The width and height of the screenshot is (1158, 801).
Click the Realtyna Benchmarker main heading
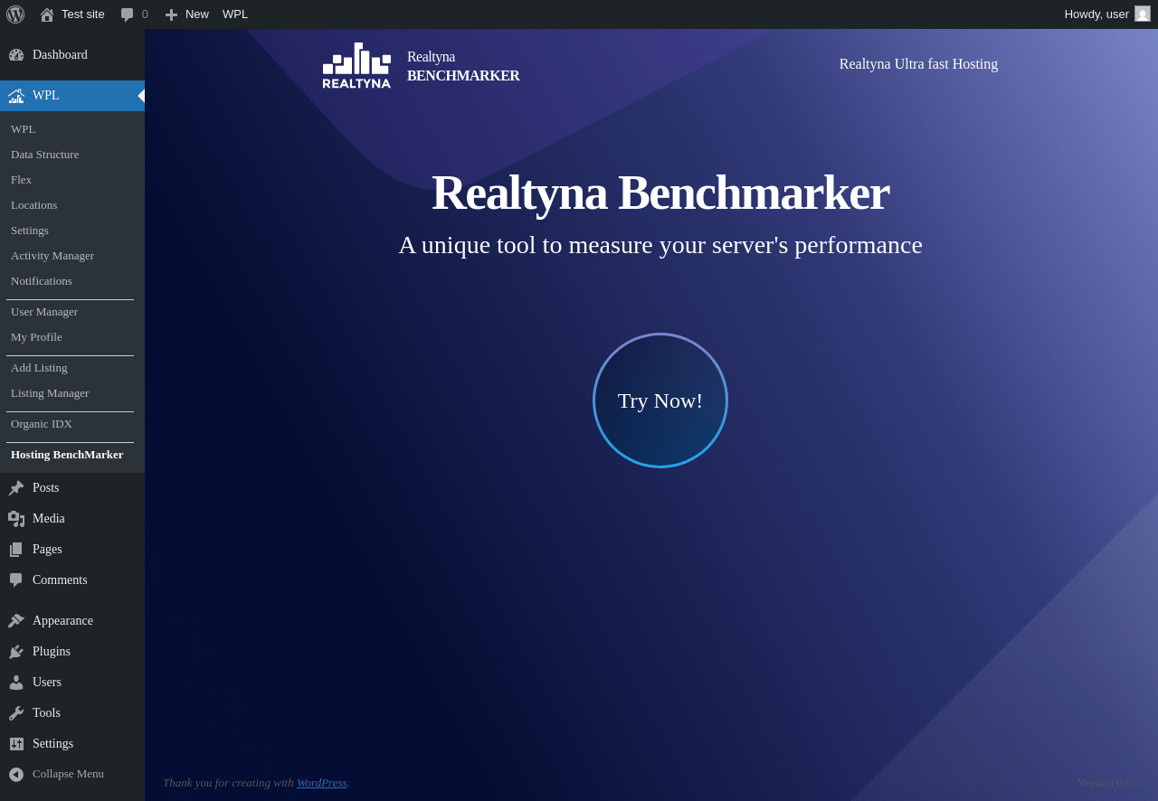click(x=660, y=193)
